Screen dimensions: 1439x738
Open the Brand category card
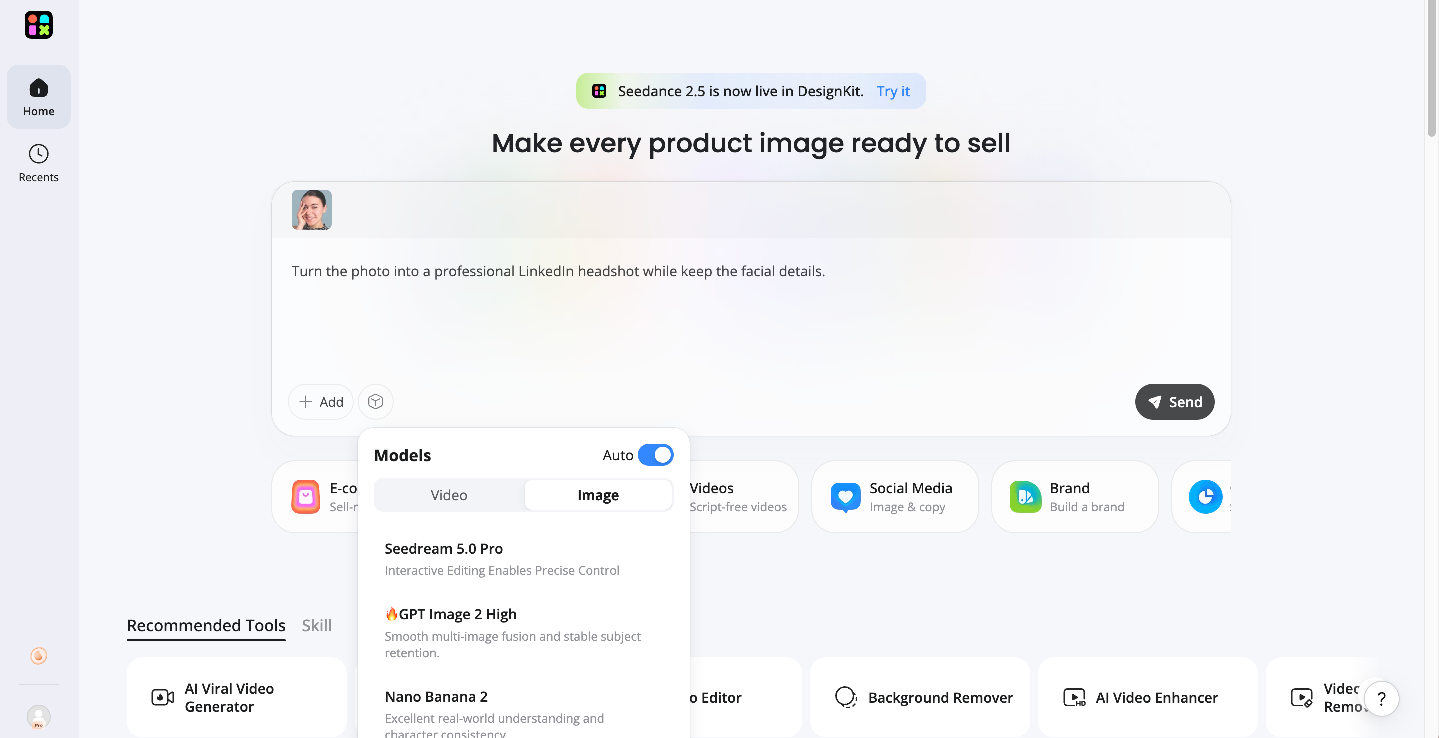click(1075, 496)
